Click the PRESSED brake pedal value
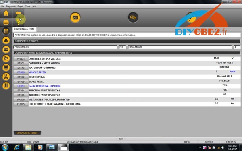 pos(225,81)
